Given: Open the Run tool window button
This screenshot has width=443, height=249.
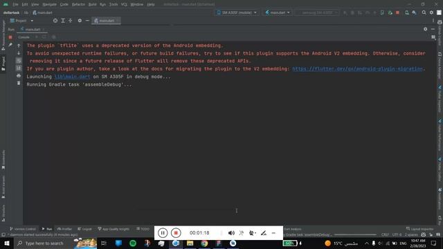Looking at the screenshot, I should pyautogui.click(x=47, y=229).
